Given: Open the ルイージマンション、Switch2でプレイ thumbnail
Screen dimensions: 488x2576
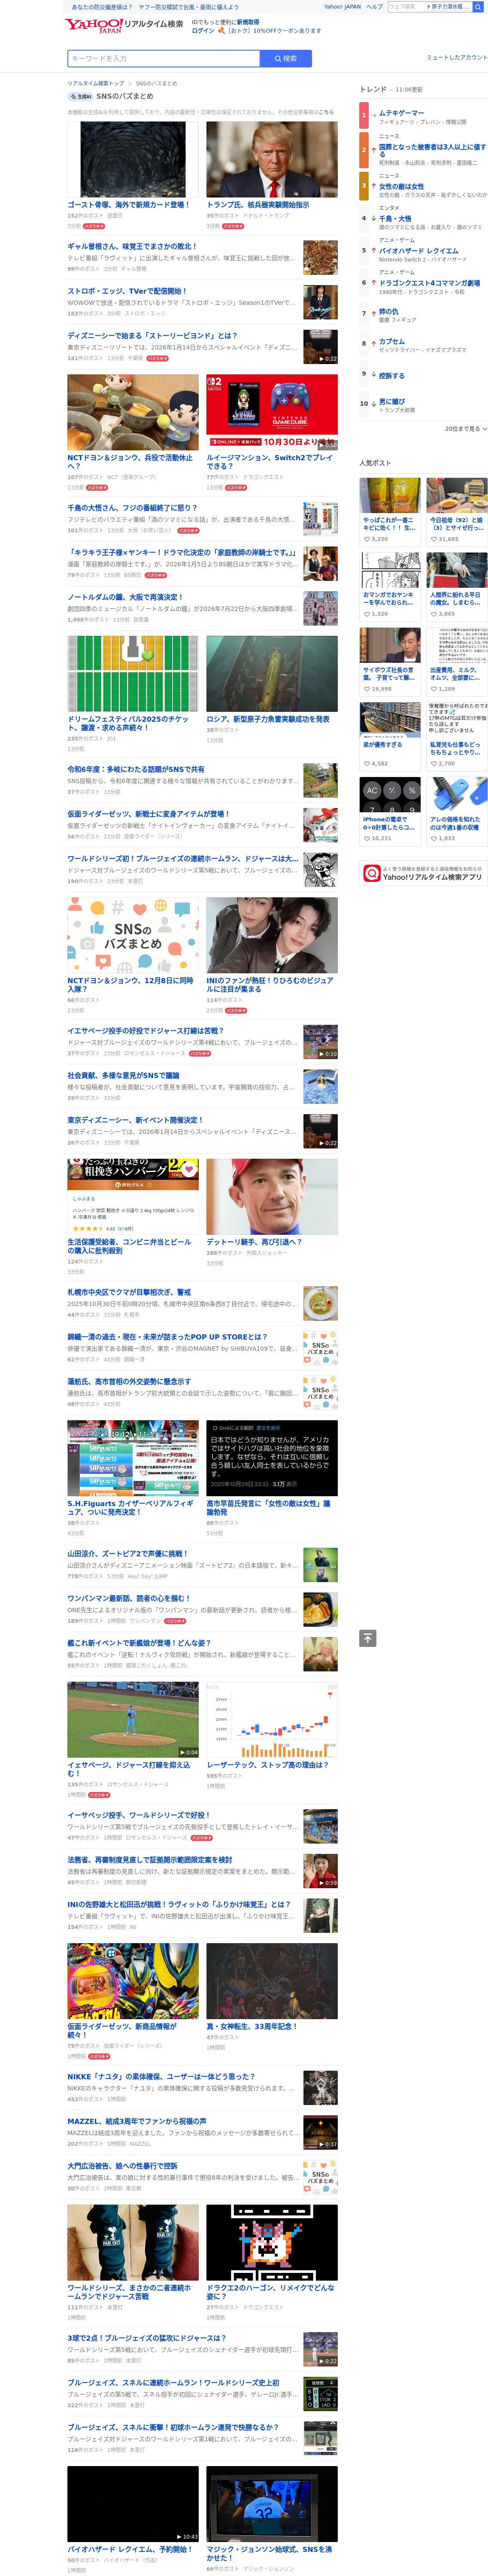Looking at the screenshot, I should 272,412.
